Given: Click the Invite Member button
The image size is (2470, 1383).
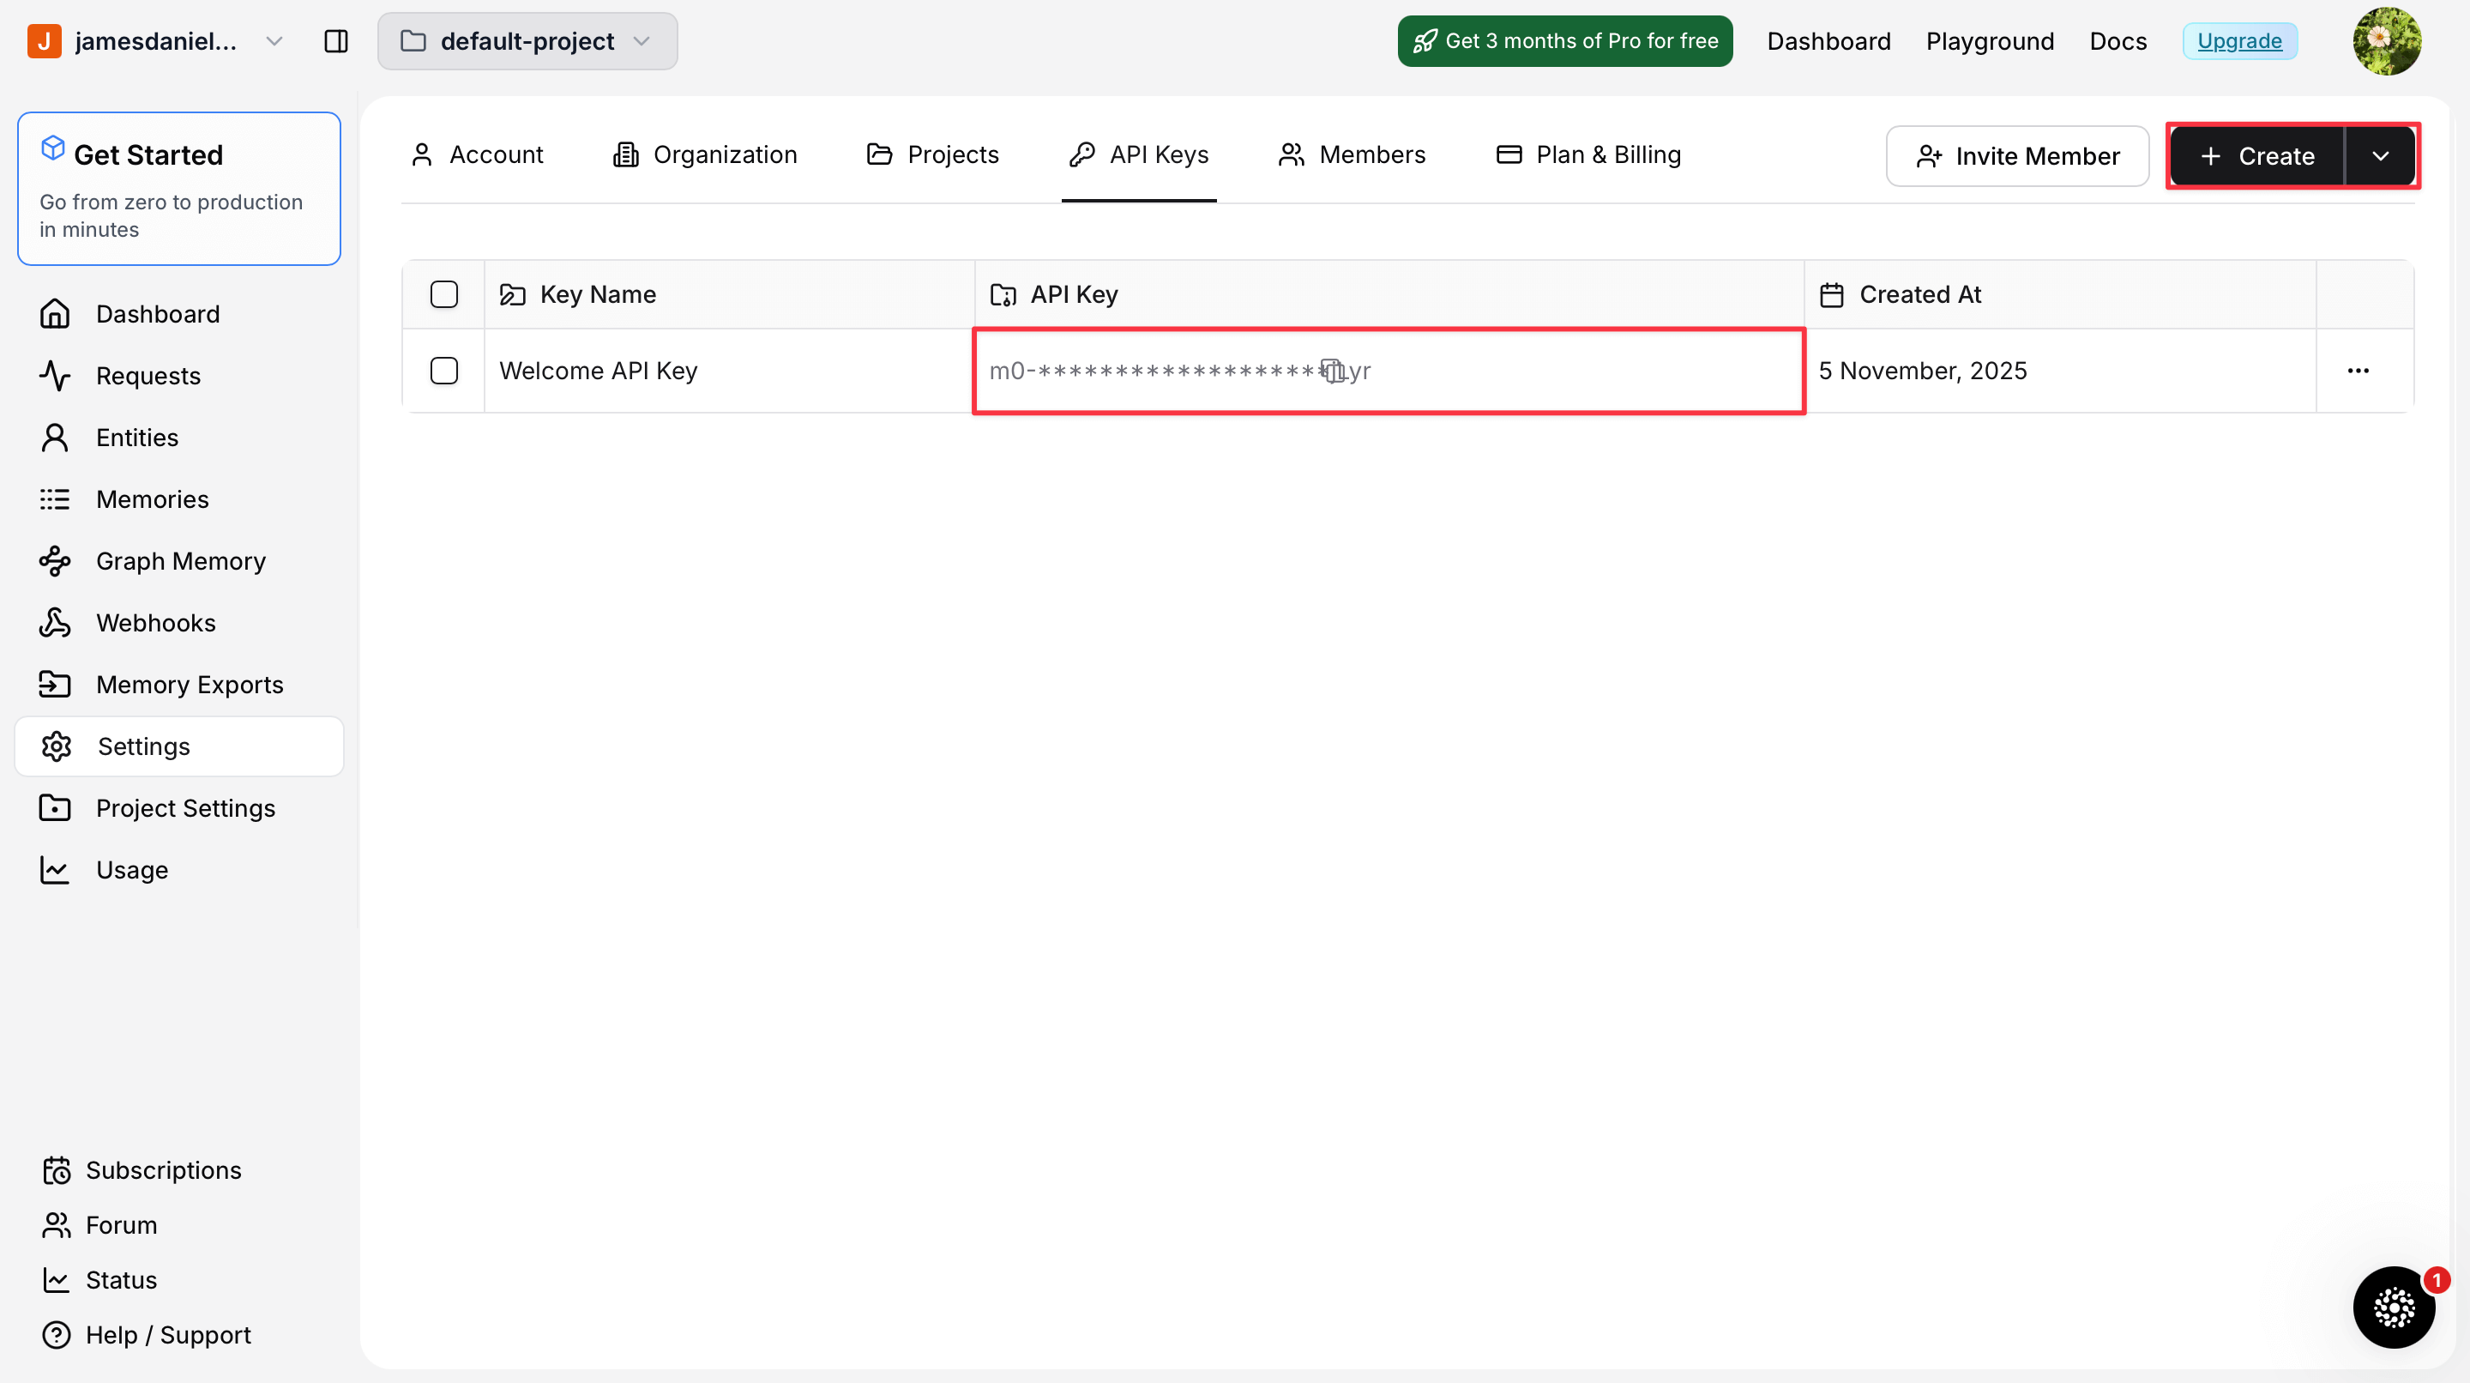Looking at the screenshot, I should pos(2017,156).
